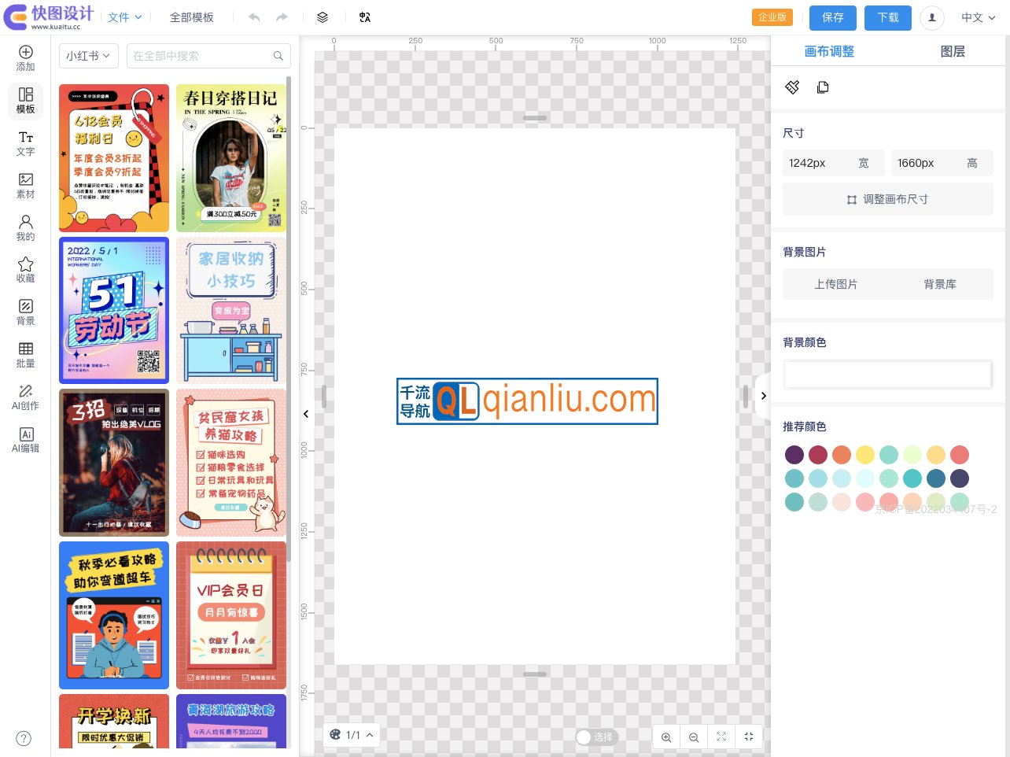Collapse the left template panel with the arrow
The image size is (1010, 757).
pos(306,414)
